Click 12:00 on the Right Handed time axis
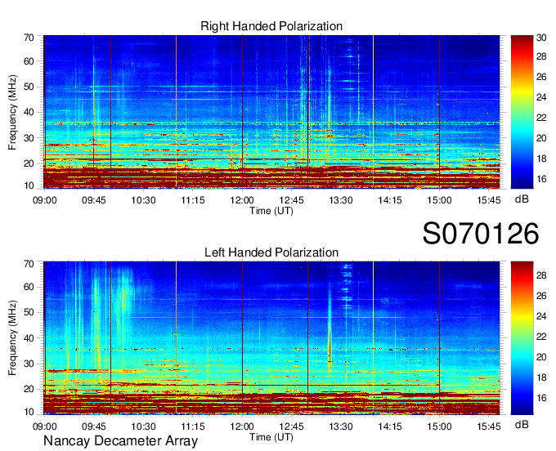Viewport: 556px width, 451px height. click(242, 200)
